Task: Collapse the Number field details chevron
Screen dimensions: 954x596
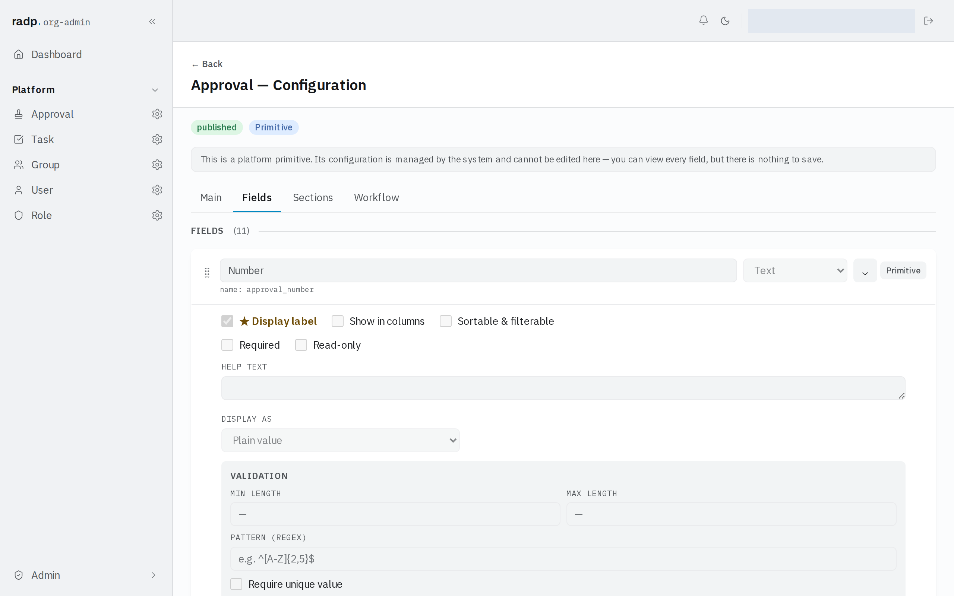Action: pos(865,270)
